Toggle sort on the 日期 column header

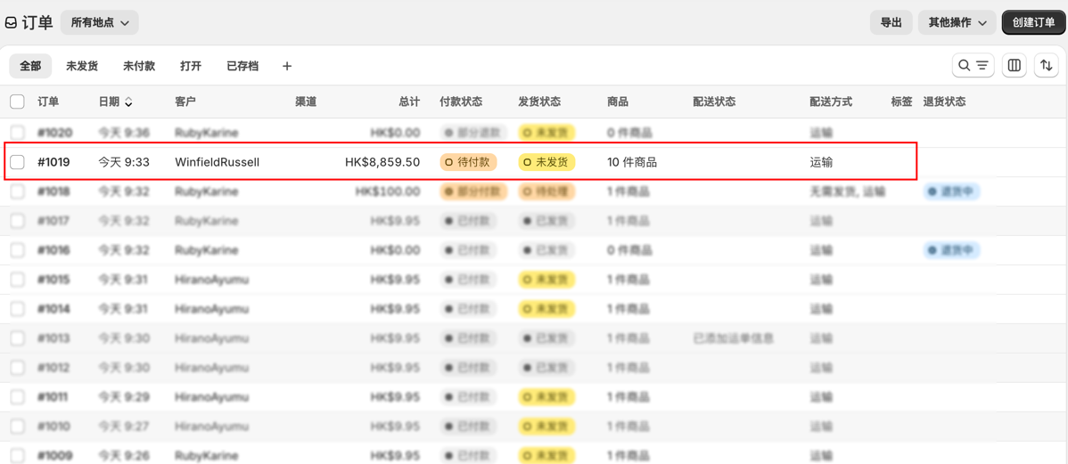115,102
